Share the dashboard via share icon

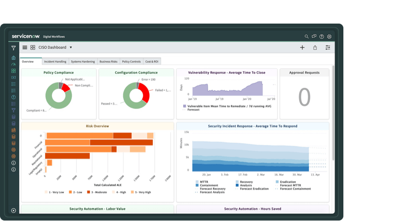(x=315, y=48)
